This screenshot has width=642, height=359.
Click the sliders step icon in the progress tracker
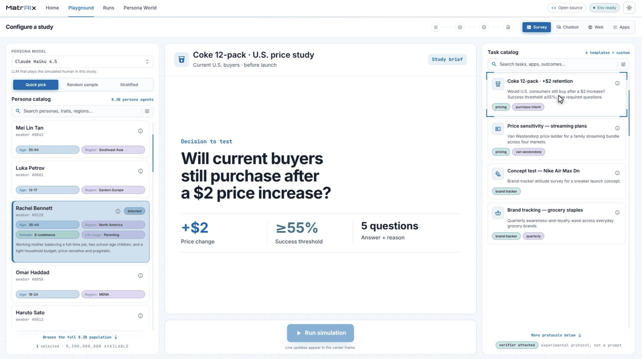[x=435, y=27]
